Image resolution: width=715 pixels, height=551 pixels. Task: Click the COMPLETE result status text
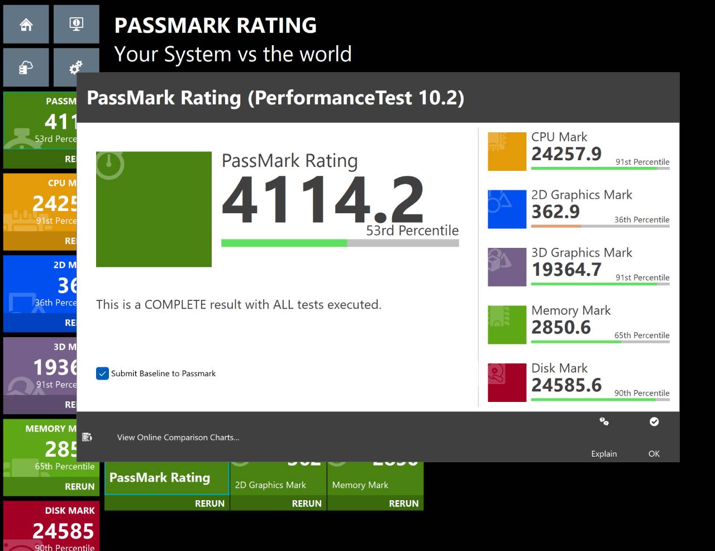pyautogui.click(x=239, y=305)
